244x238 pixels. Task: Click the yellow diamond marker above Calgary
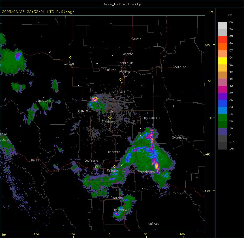coord(115,166)
